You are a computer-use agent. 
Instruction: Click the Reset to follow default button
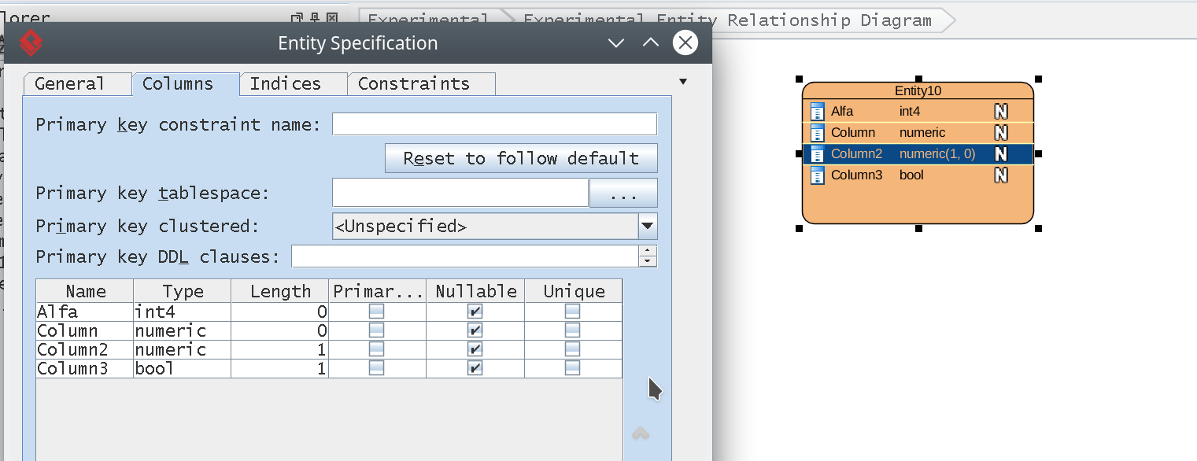[x=521, y=158]
